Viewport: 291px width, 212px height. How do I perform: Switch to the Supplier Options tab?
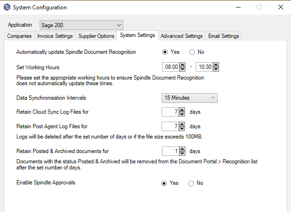coord(96,36)
